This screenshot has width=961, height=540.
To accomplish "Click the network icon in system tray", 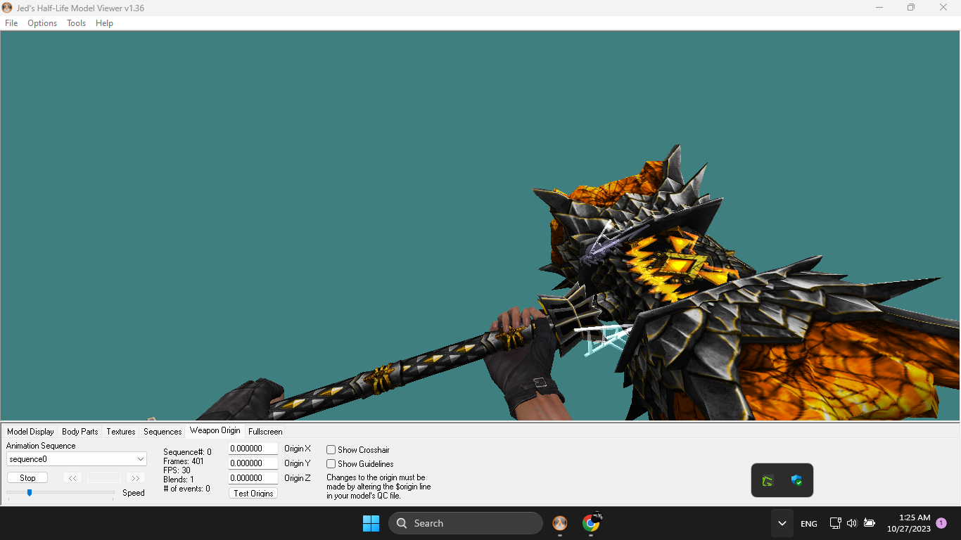I will pyautogui.click(x=835, y=523).
